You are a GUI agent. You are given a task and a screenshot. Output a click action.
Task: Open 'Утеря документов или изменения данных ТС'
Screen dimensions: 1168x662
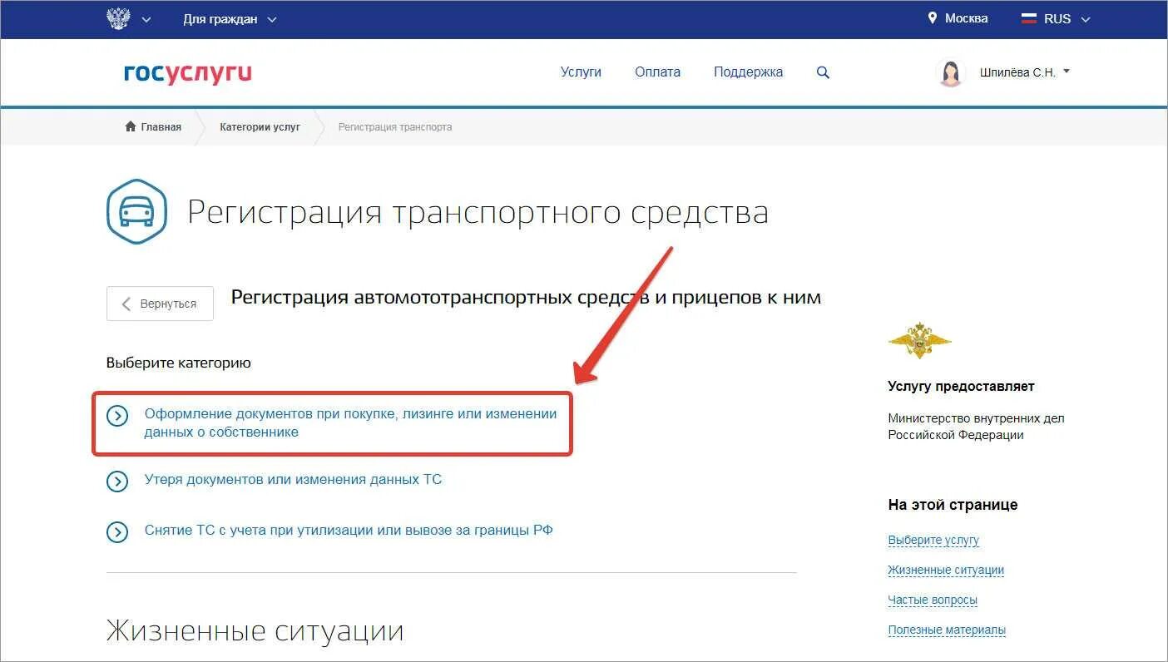[293, 480]
